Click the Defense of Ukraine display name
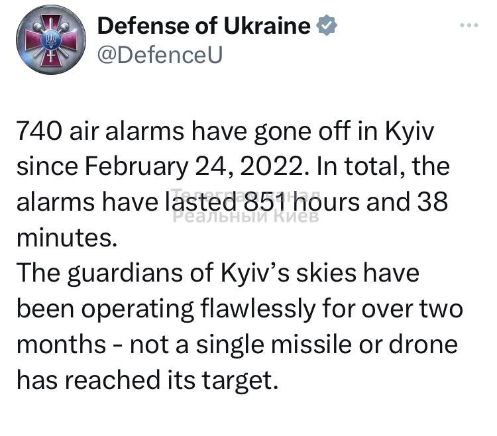This screenshot has height=436, width=497. pyautogui.click(x=203, y=26)
